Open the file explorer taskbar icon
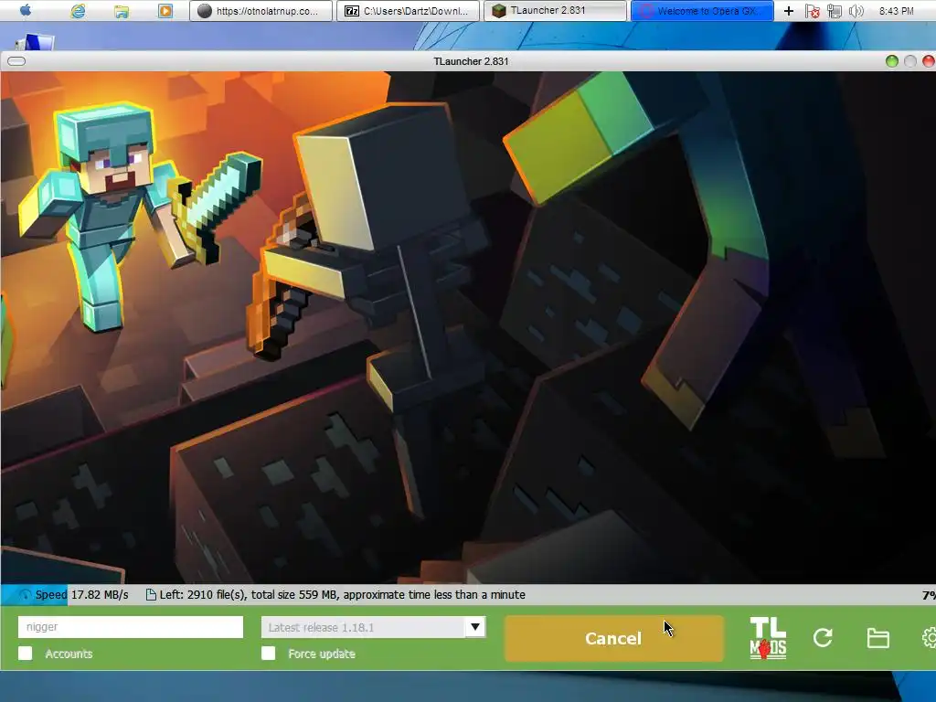 point(122,11)
